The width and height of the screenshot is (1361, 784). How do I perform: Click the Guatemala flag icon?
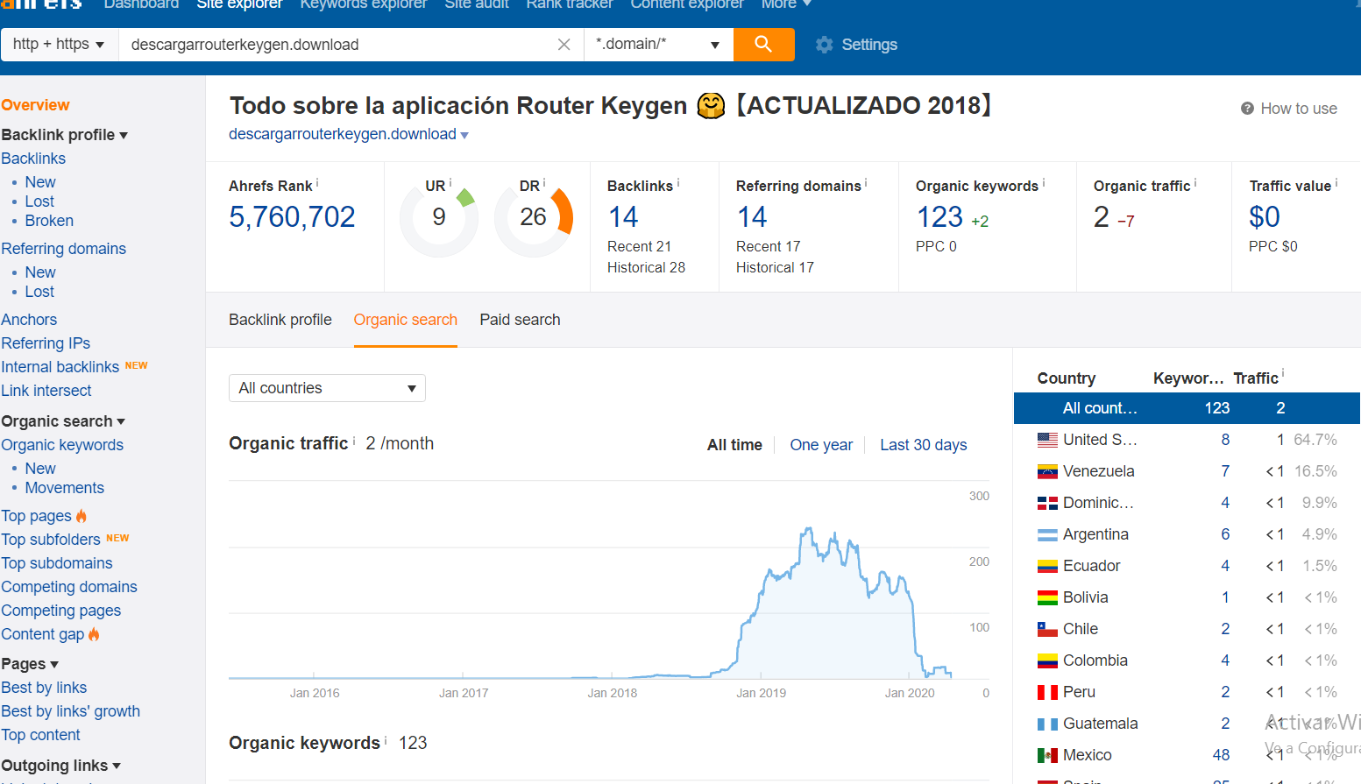(1047, 724)
